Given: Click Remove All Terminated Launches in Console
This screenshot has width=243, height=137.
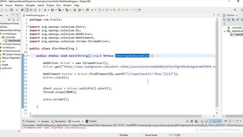Looking at the screenshot, I should [196, 121].
